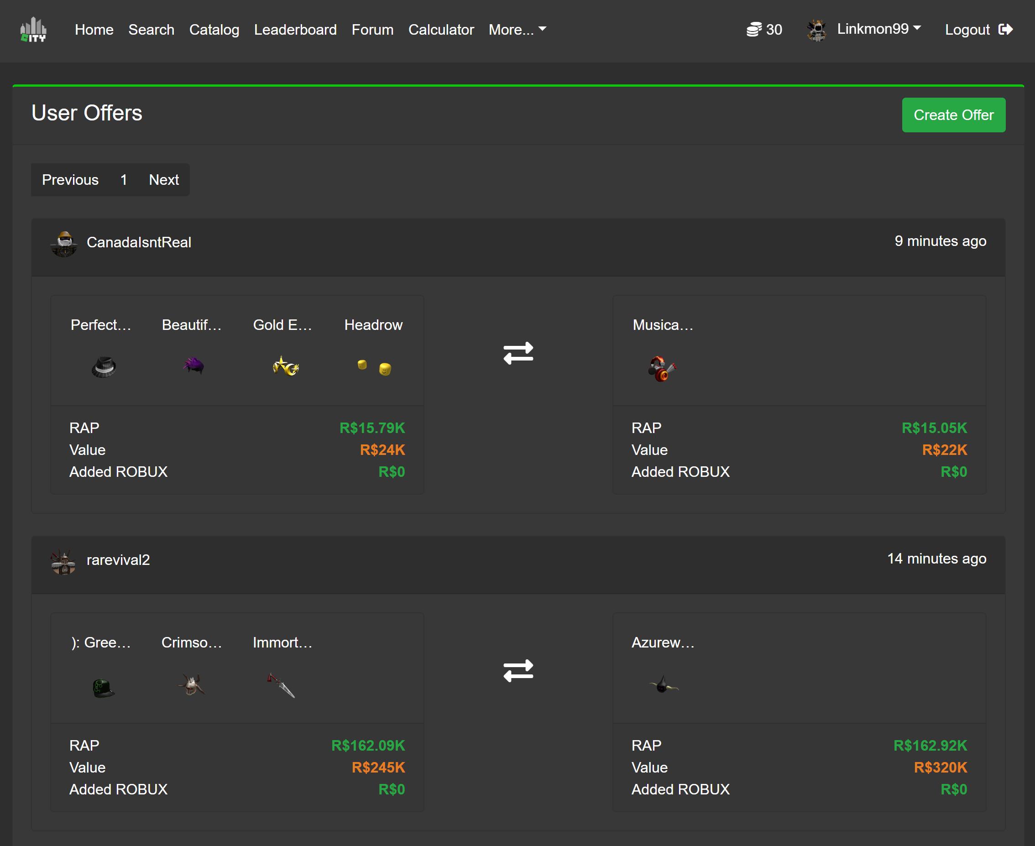The width and height of the screenshot is (1035, 846).
Task: Open the Gold E... star item
Action: coord(286,366)
